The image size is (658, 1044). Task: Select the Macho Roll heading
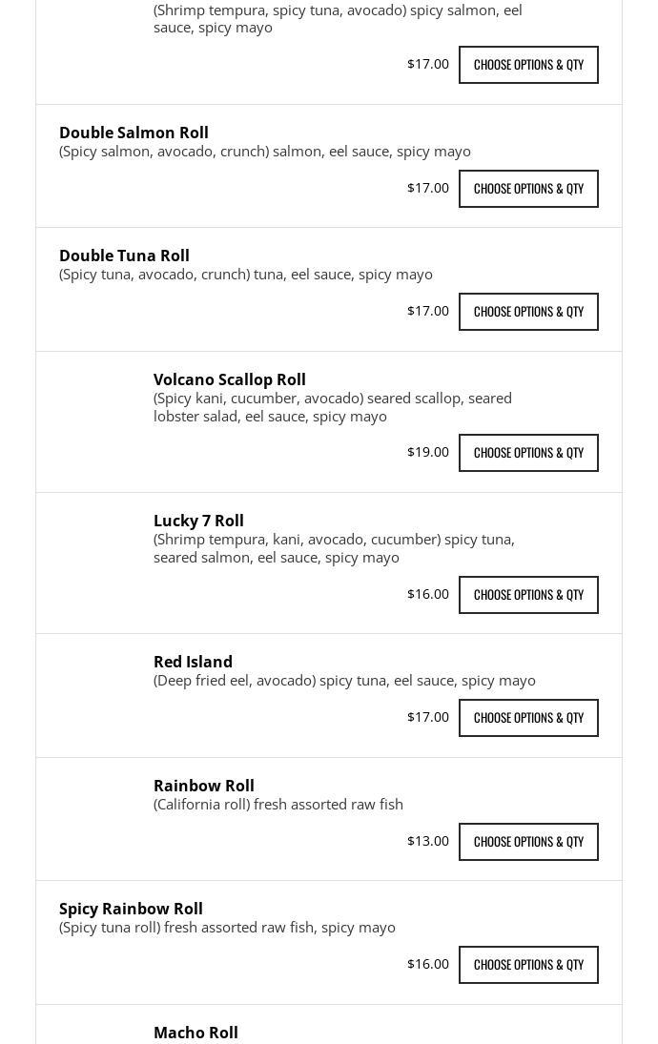[x=195, y=1033]
